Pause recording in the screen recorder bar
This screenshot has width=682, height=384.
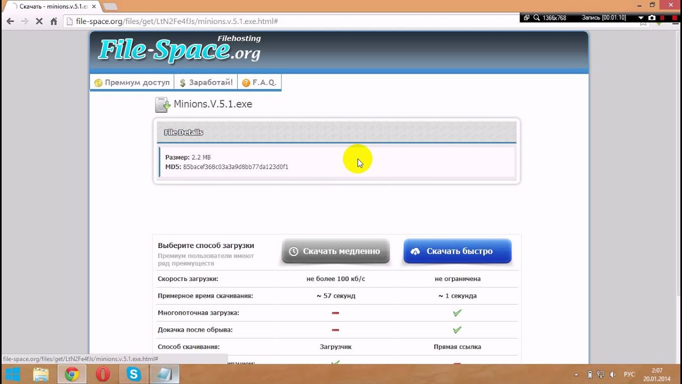(662, 18)
